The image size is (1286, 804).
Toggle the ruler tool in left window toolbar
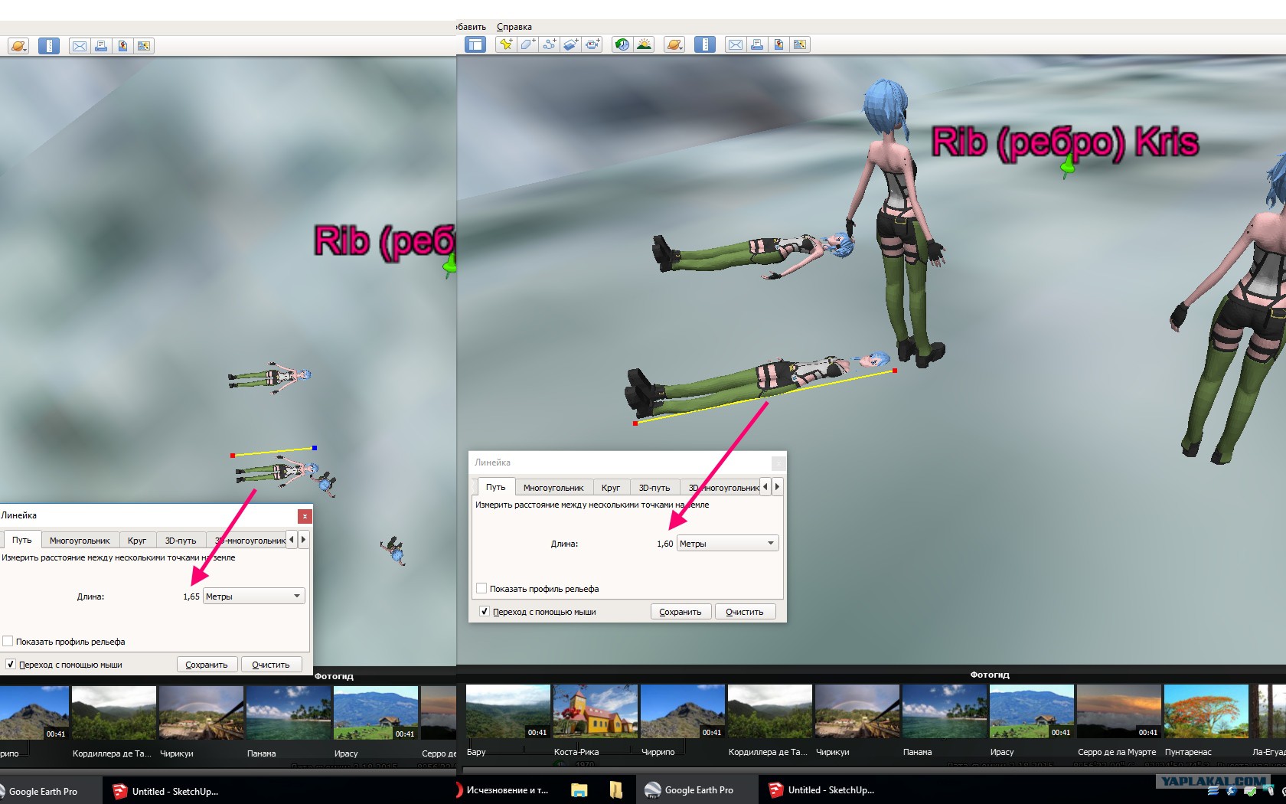(x=49, y=46)
